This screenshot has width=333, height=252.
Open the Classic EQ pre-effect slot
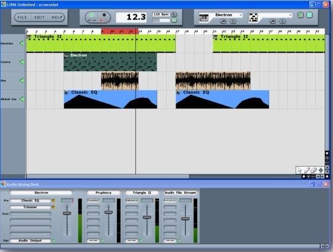pos(30,200)
